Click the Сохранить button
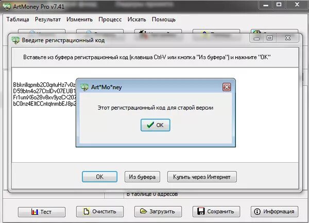The image size is (309, 223). coord(216,212)
